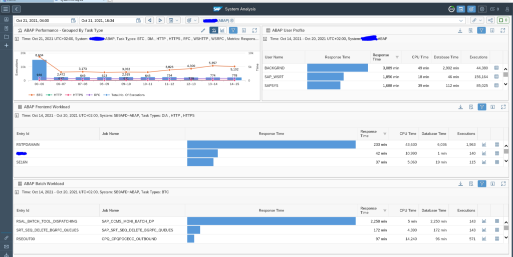Open ABAP User Profile table search settings
Image resolution: width=513 pixels, height=257 pixels.
pyautogui.click(x=471, y=30)
